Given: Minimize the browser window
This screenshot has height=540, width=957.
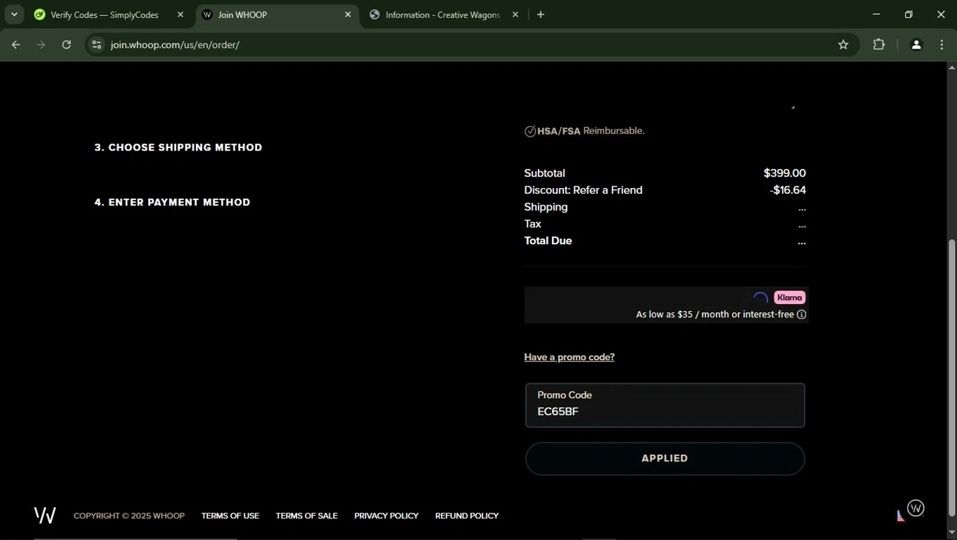Looking at the screenshot, I should click(877, 15).
